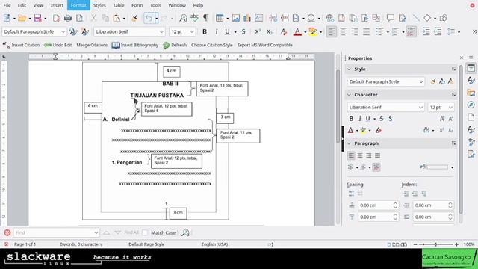Click the Insert Line tool icon
The height and width of the screenshot is (269, 478).
point(416,18)
